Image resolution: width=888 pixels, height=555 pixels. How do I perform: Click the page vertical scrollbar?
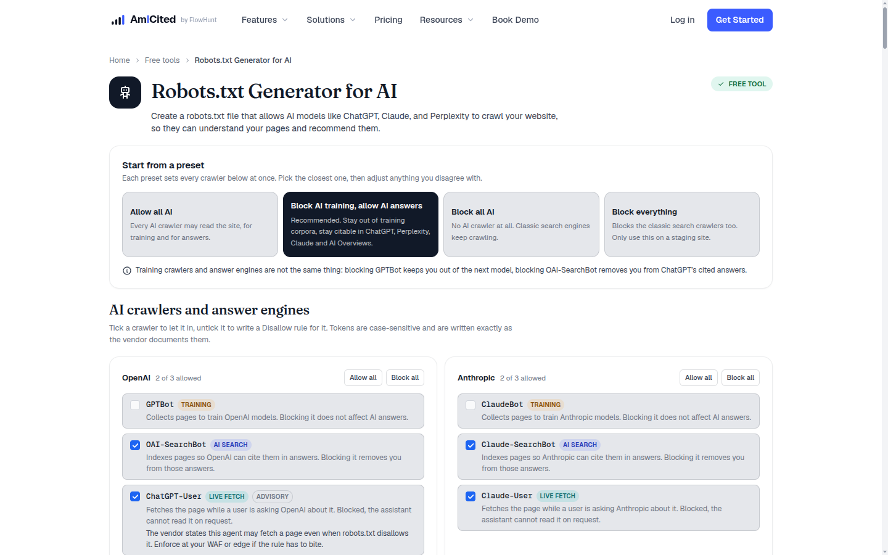tap(884, 28)
